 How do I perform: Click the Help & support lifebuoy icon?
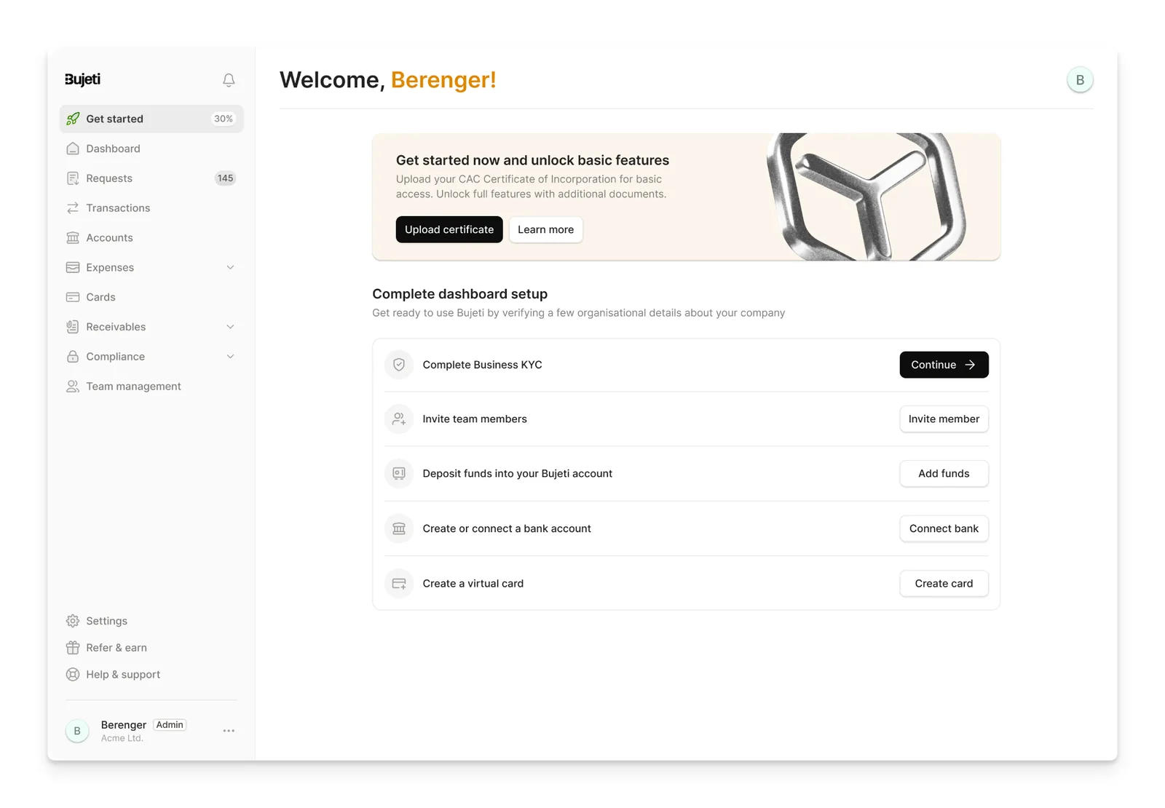pyautogui.click(x=73, y=675)
